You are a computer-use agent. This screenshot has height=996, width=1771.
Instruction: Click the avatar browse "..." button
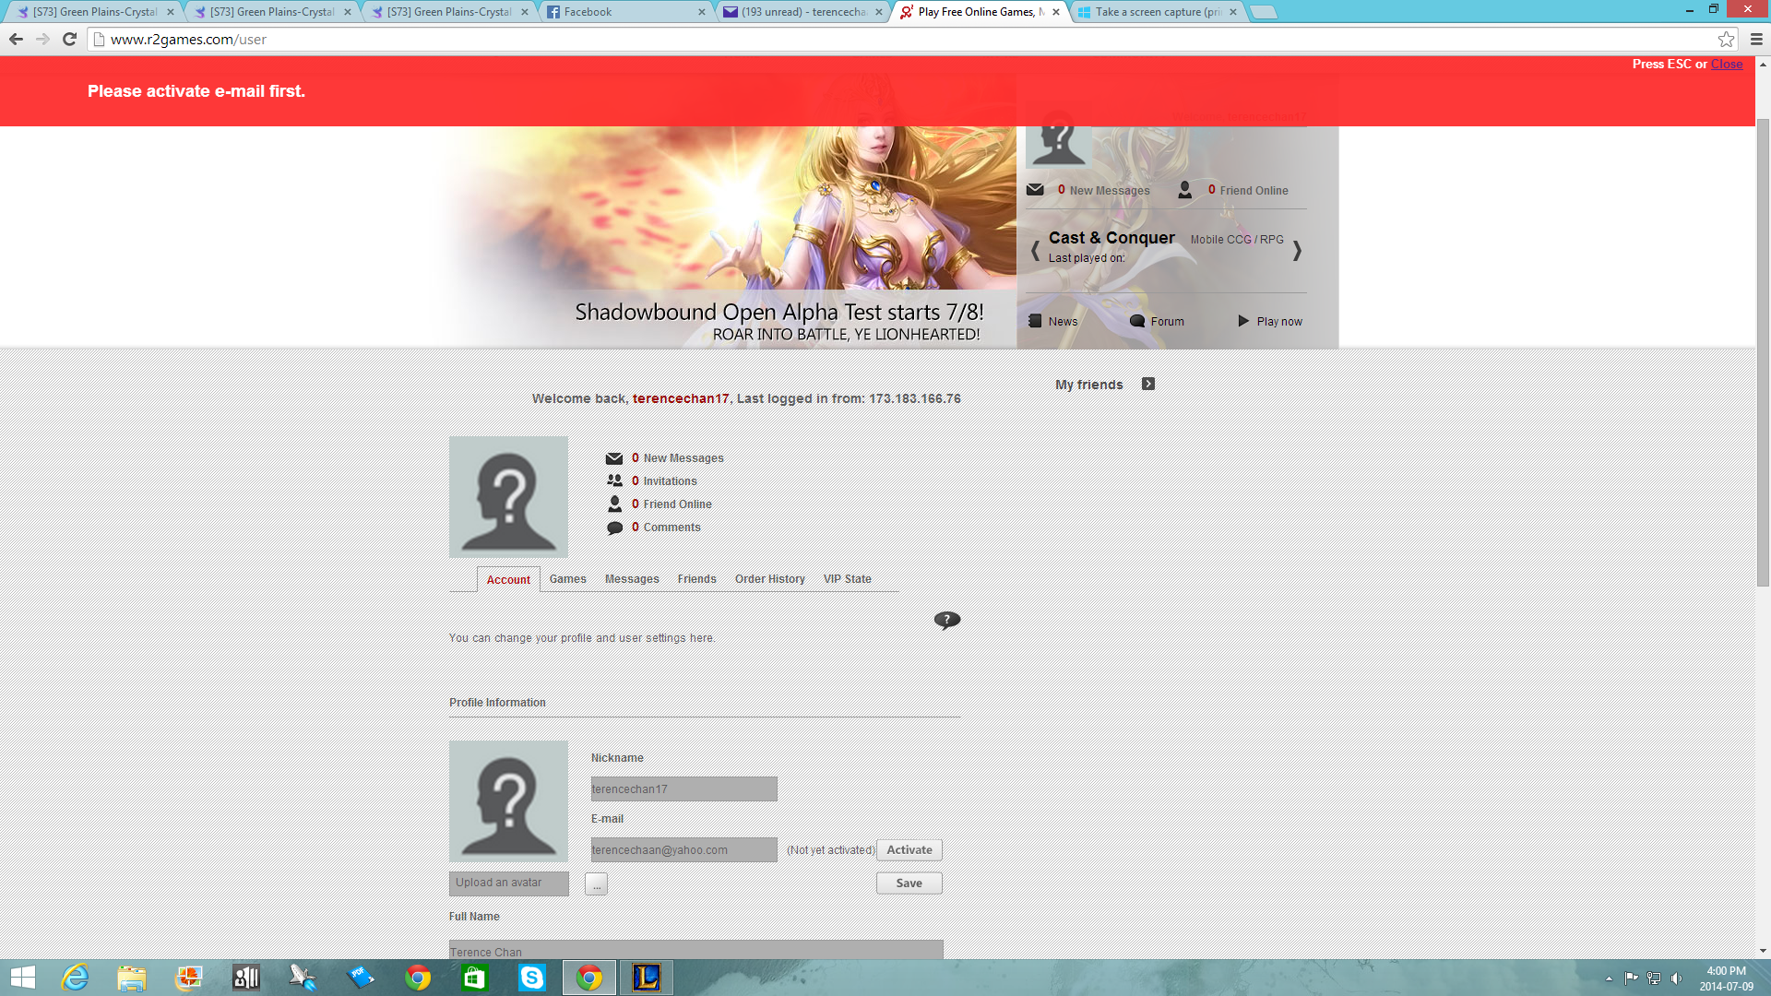pos(596,883)
